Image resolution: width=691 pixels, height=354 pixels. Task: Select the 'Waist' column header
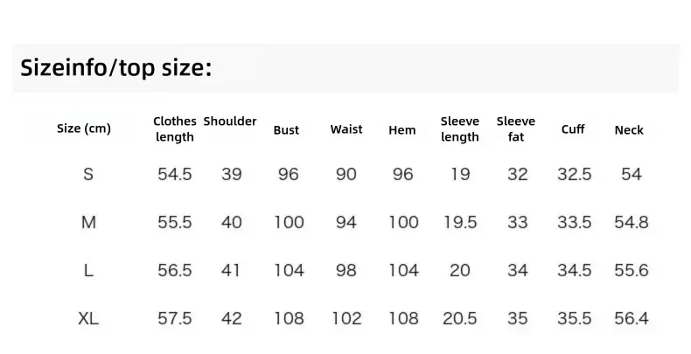coord(346,129)
